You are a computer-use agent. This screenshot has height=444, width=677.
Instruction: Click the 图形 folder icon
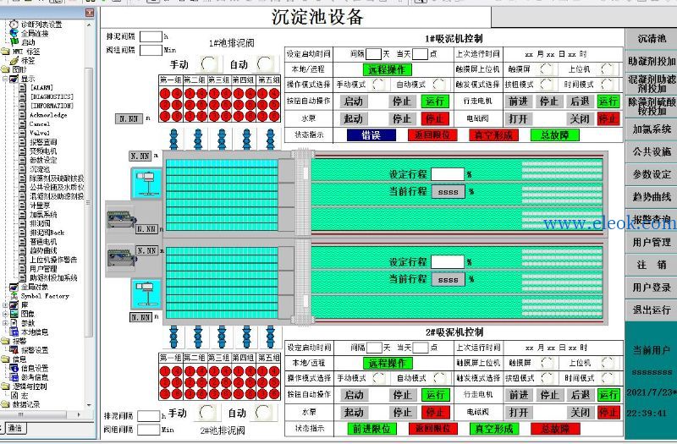click(5, 69)
